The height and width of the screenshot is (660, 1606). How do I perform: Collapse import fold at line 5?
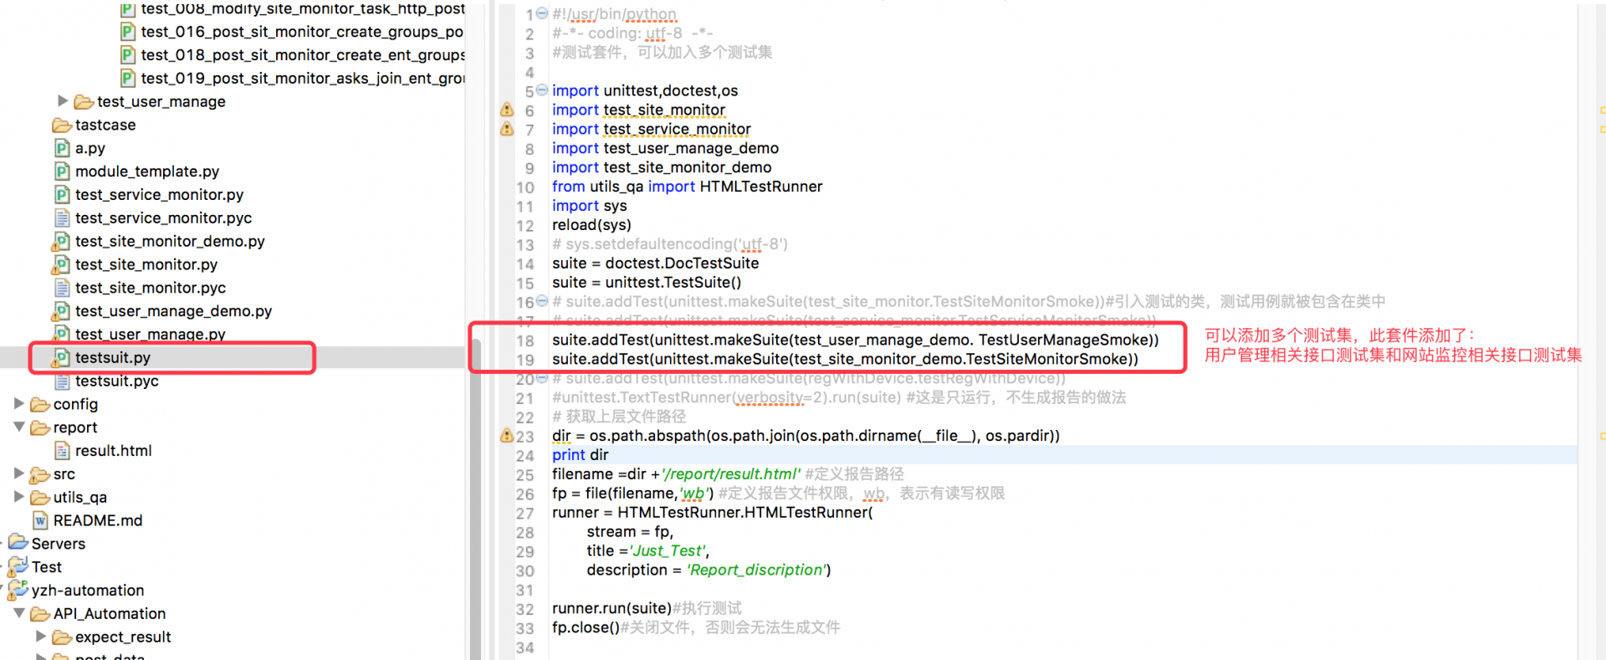coord(542,90)
